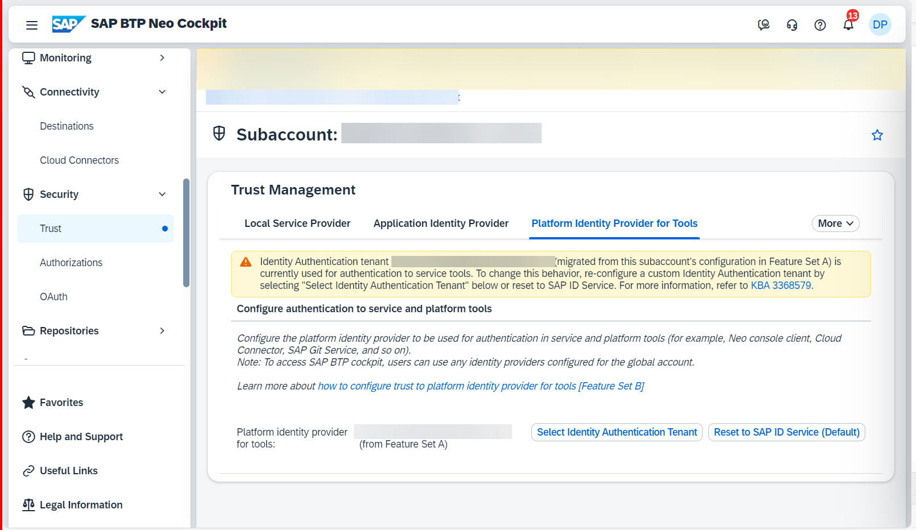The image size is (916, 530).
Task: Open the hamburger navigation menu
Action: click(32, 24)
